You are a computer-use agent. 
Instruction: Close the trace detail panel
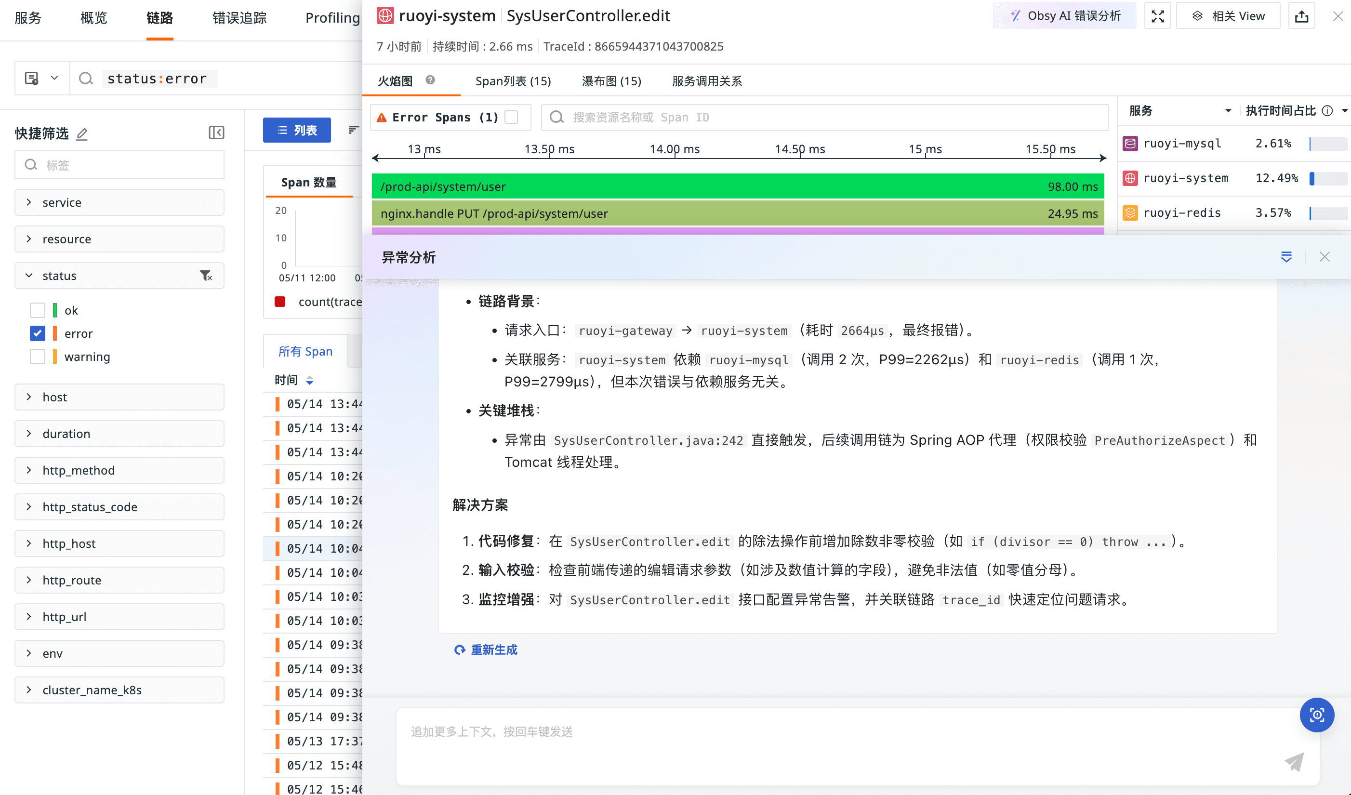[1338, 16]
